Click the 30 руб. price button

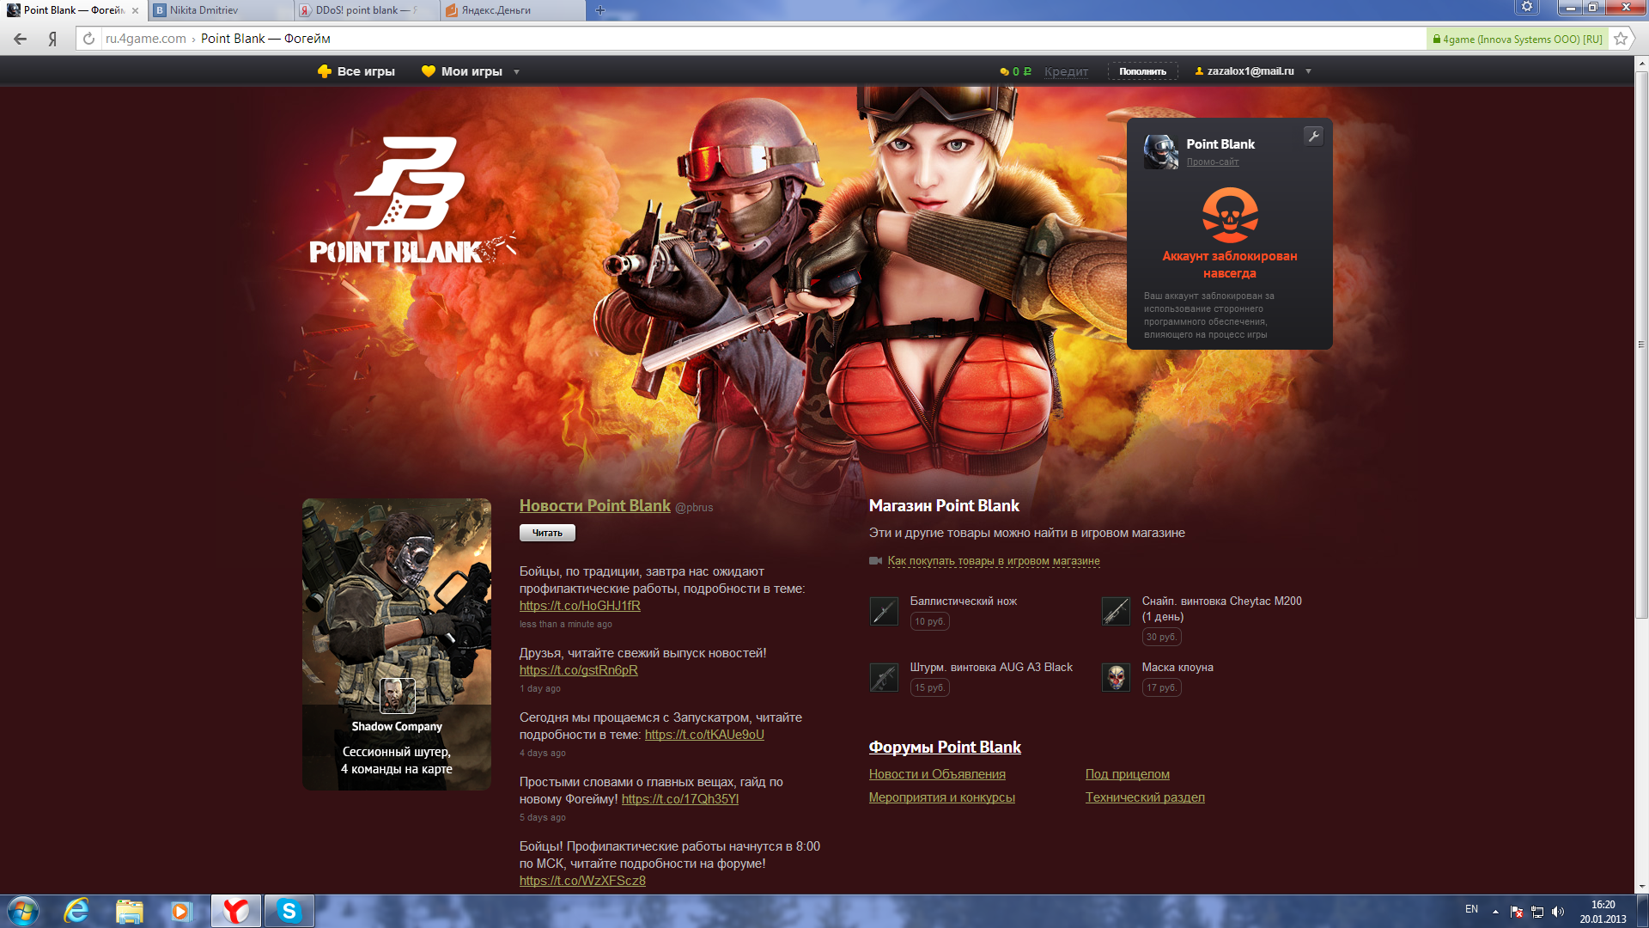(x=1161, y=637)
